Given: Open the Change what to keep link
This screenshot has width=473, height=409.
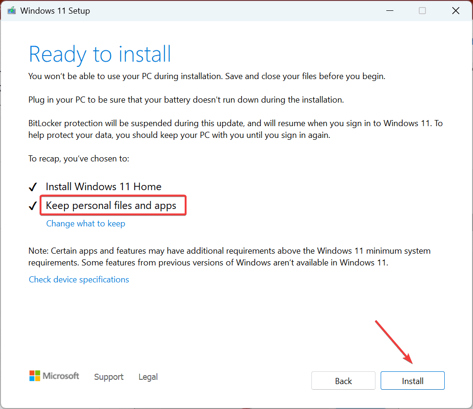Looking at the screenshot, I should (x=85, y=223).
